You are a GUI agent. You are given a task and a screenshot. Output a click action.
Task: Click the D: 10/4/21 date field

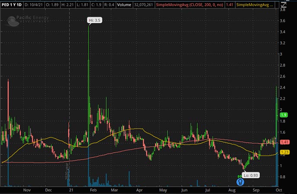34,5
